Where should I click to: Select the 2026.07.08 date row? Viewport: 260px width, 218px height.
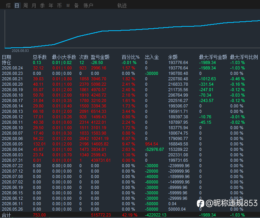(x=12, y=176)
